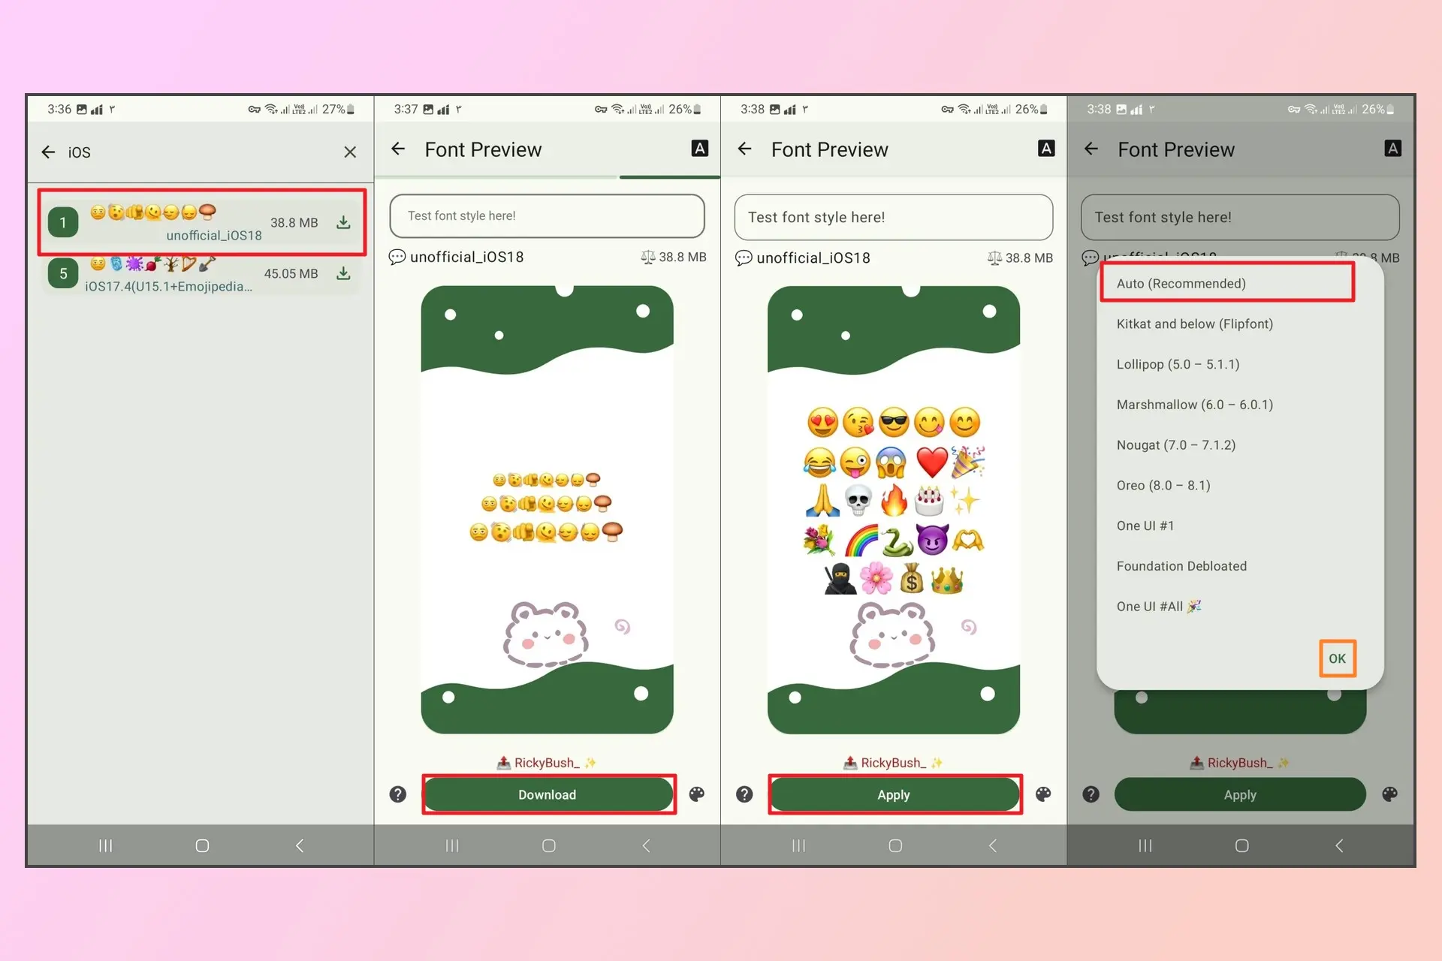Clear the iOS search with the X icon
Image resolution: width=1442 pixels, height=961 pixels.
[x=350, y=152]
